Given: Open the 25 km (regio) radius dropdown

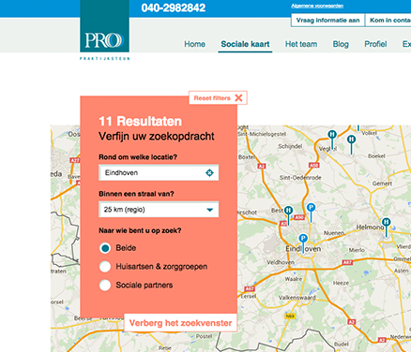Looking at the screenshot, I should click(159, 210).
